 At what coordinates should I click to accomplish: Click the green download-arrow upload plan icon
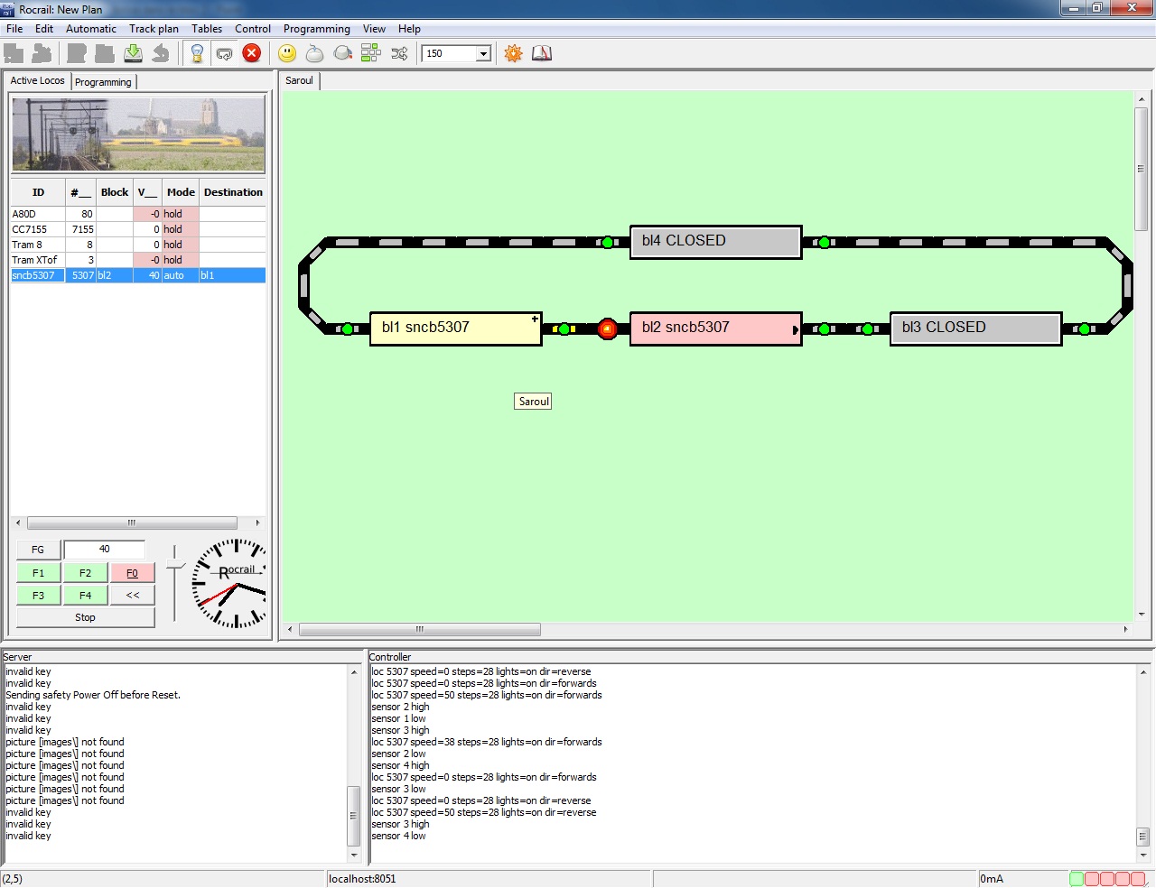133,53
